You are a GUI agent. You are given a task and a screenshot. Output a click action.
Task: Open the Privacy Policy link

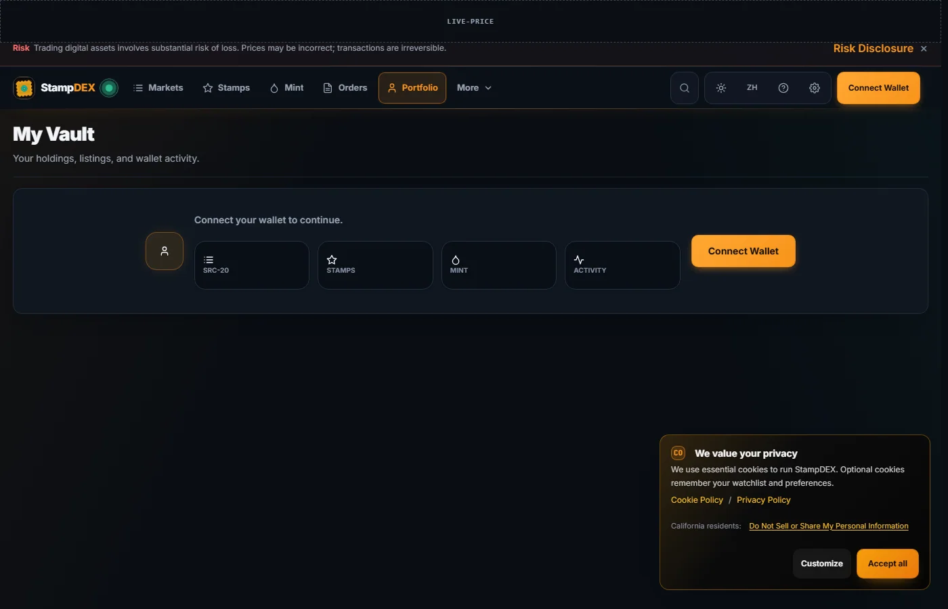763,500
